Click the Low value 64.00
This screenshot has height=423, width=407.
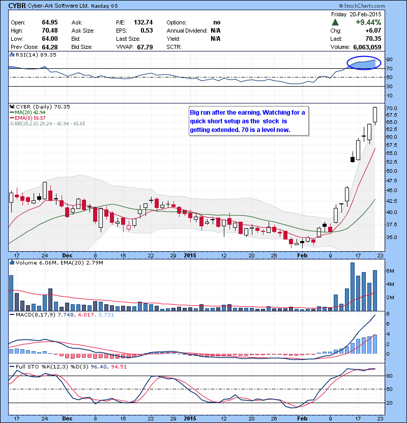(50, 39)
